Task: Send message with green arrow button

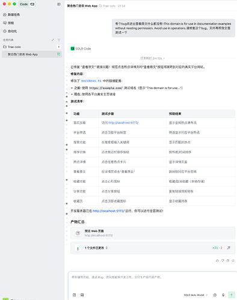Action: [232, 295]
